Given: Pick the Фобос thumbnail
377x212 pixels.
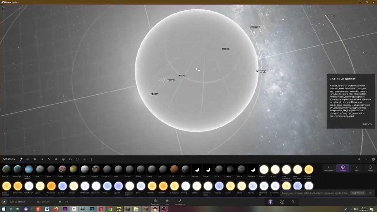Looking at the screenshot, I should (x=51, y=169).
